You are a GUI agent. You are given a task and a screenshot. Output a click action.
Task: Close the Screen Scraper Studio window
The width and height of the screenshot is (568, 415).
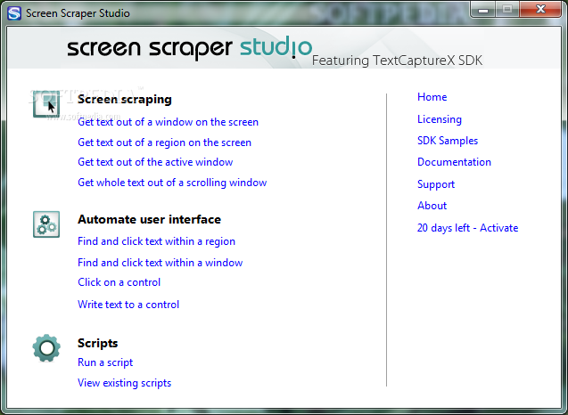[x=541, y=10]
